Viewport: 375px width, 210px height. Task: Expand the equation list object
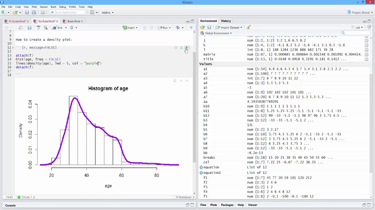pos(201,167)
